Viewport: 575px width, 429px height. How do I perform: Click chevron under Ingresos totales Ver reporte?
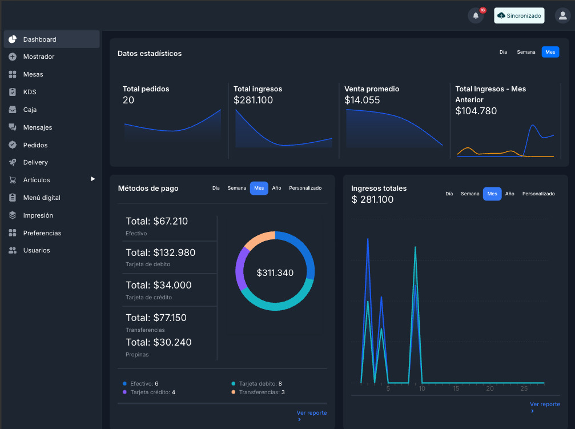[533, 411]
